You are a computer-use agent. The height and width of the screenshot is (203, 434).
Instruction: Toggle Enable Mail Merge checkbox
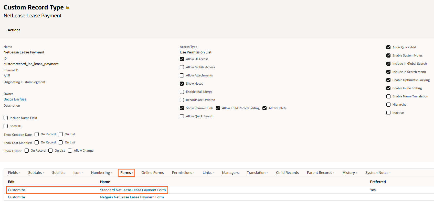(182, 92)
